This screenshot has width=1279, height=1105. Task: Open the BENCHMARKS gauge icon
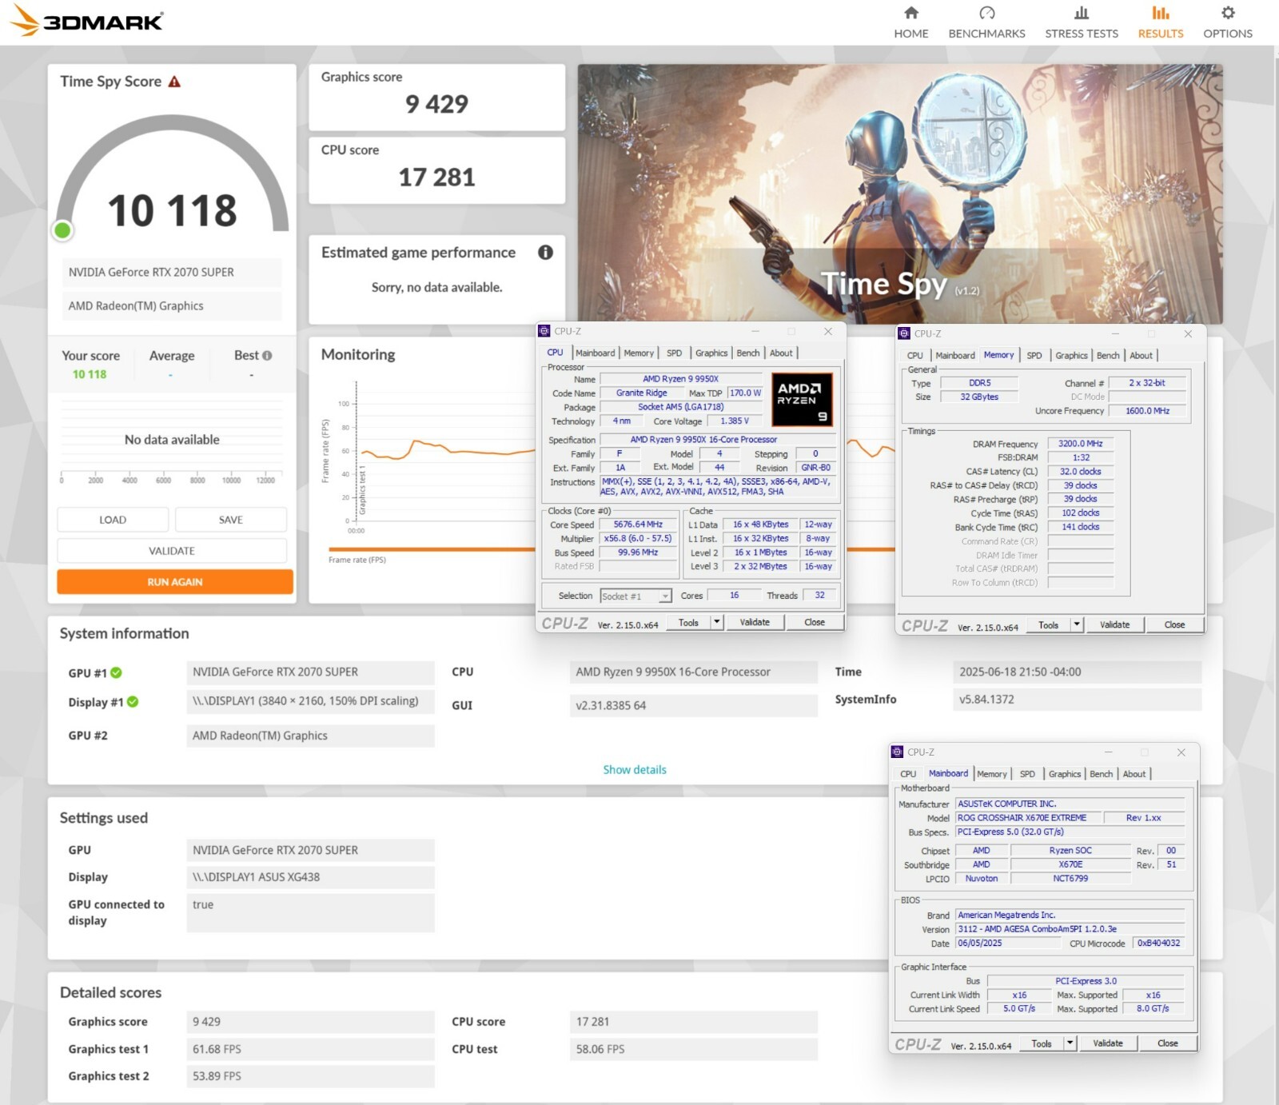click(986, 13)
